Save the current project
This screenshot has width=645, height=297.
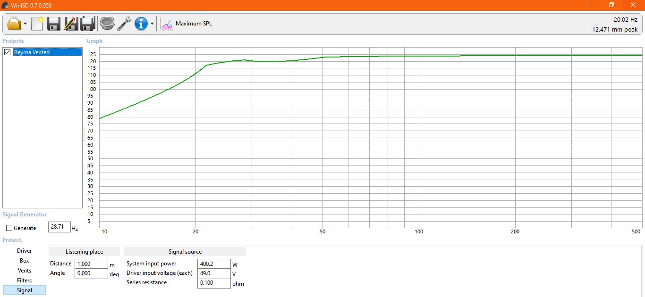pyautogui.click(x=54, y=24)
